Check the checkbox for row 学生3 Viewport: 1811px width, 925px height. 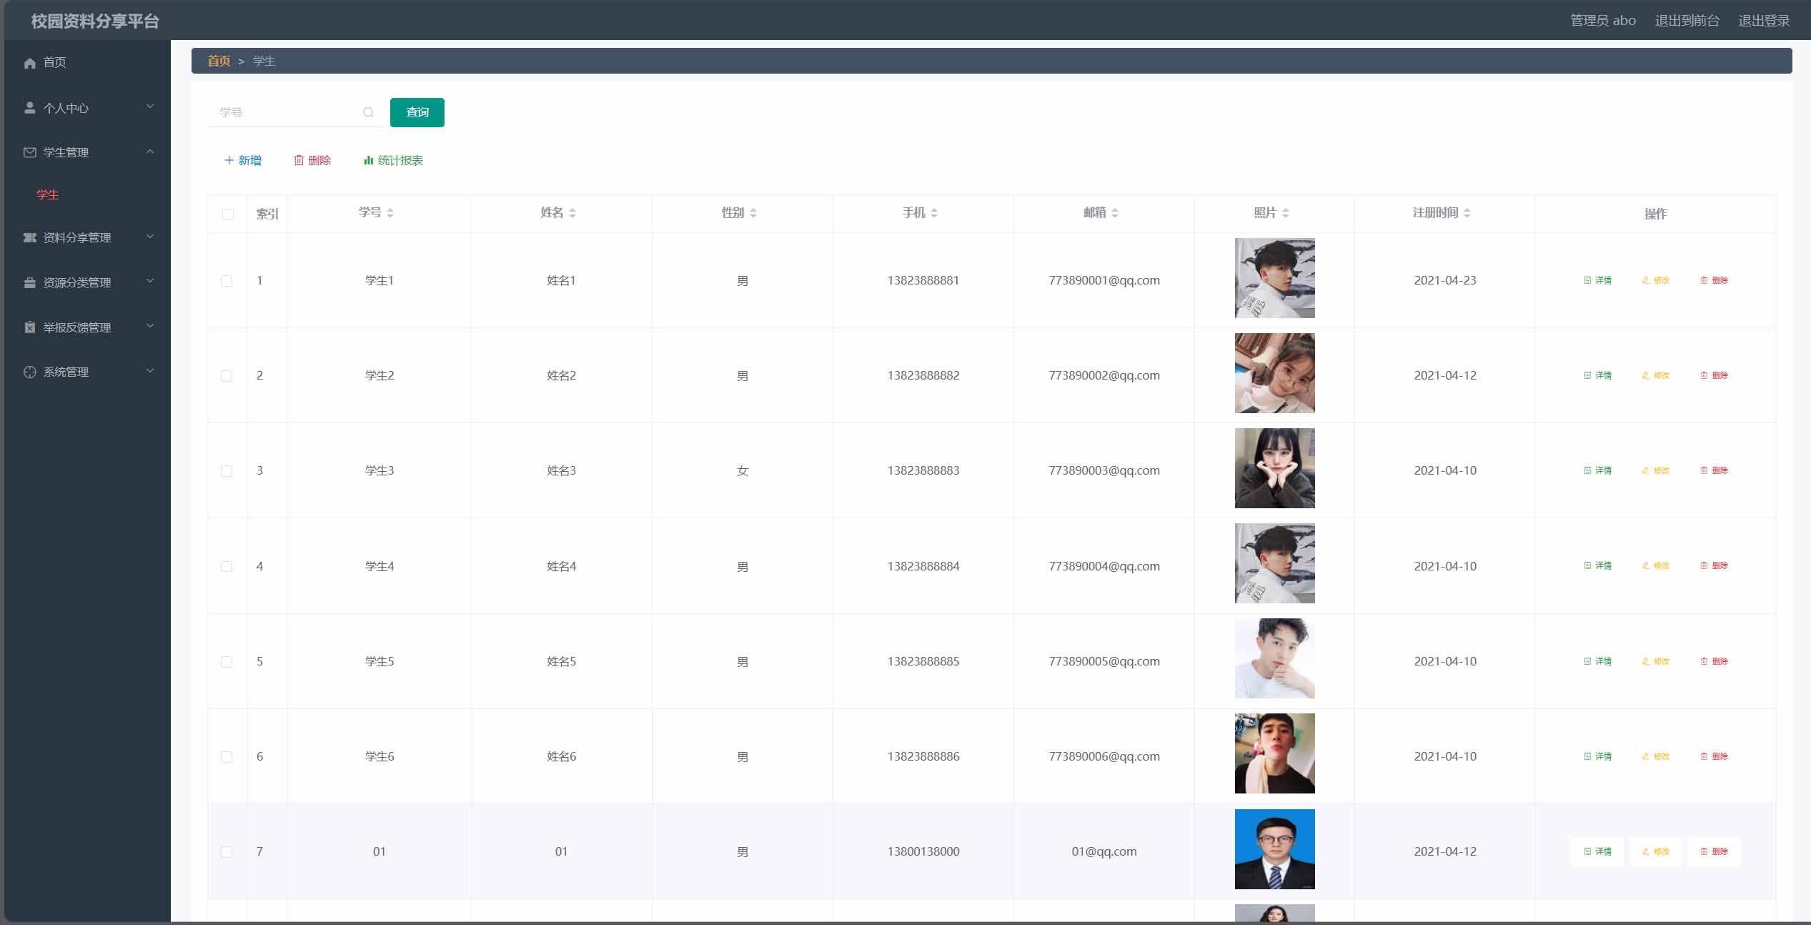[227, 471]
